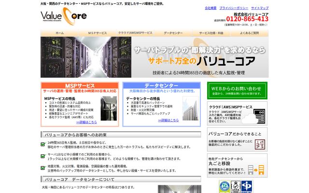Image resolution: width=309 pixels, height=193 pixels.
Task: Click the データセンターの特長 subheading
Action: coord(143,98)
